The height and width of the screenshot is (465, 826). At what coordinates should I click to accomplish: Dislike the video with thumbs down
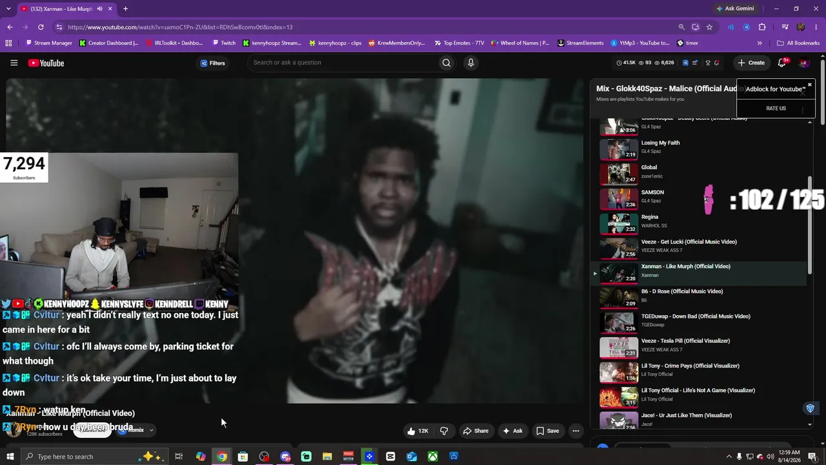click(444, 431)
